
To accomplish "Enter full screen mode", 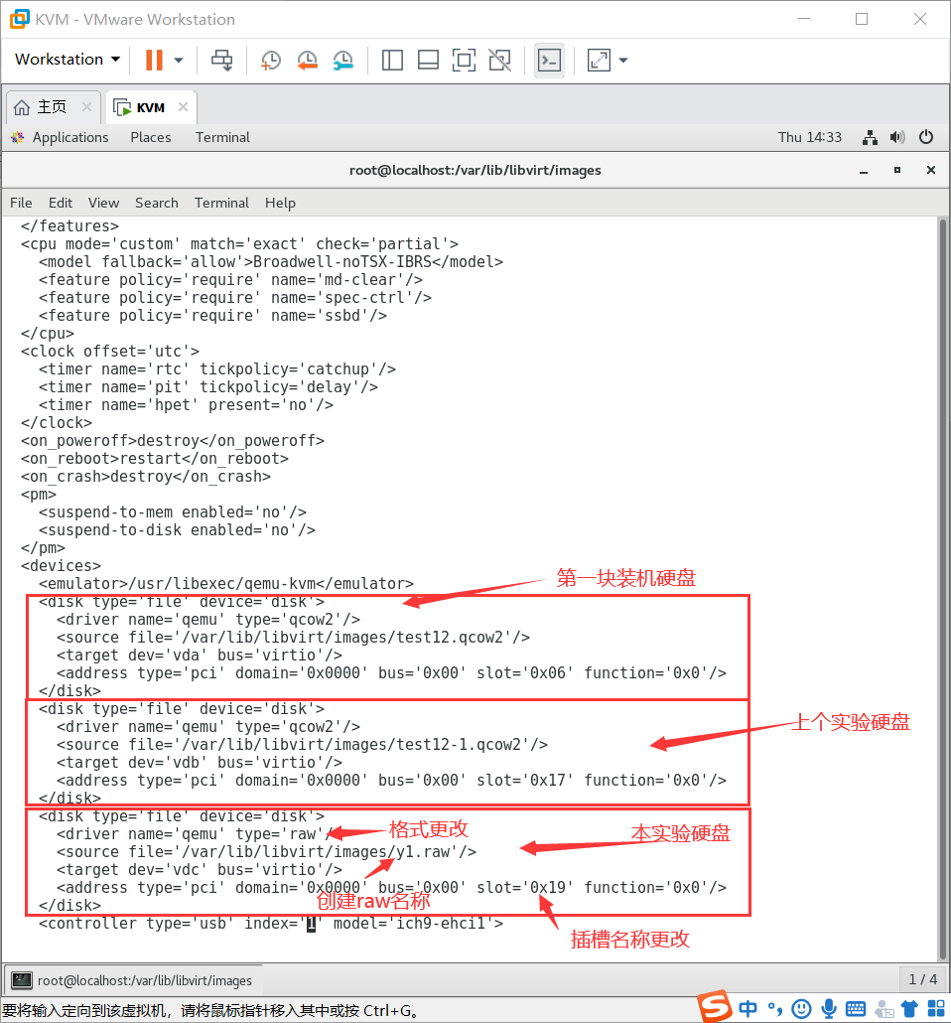I will pos(464,60).
